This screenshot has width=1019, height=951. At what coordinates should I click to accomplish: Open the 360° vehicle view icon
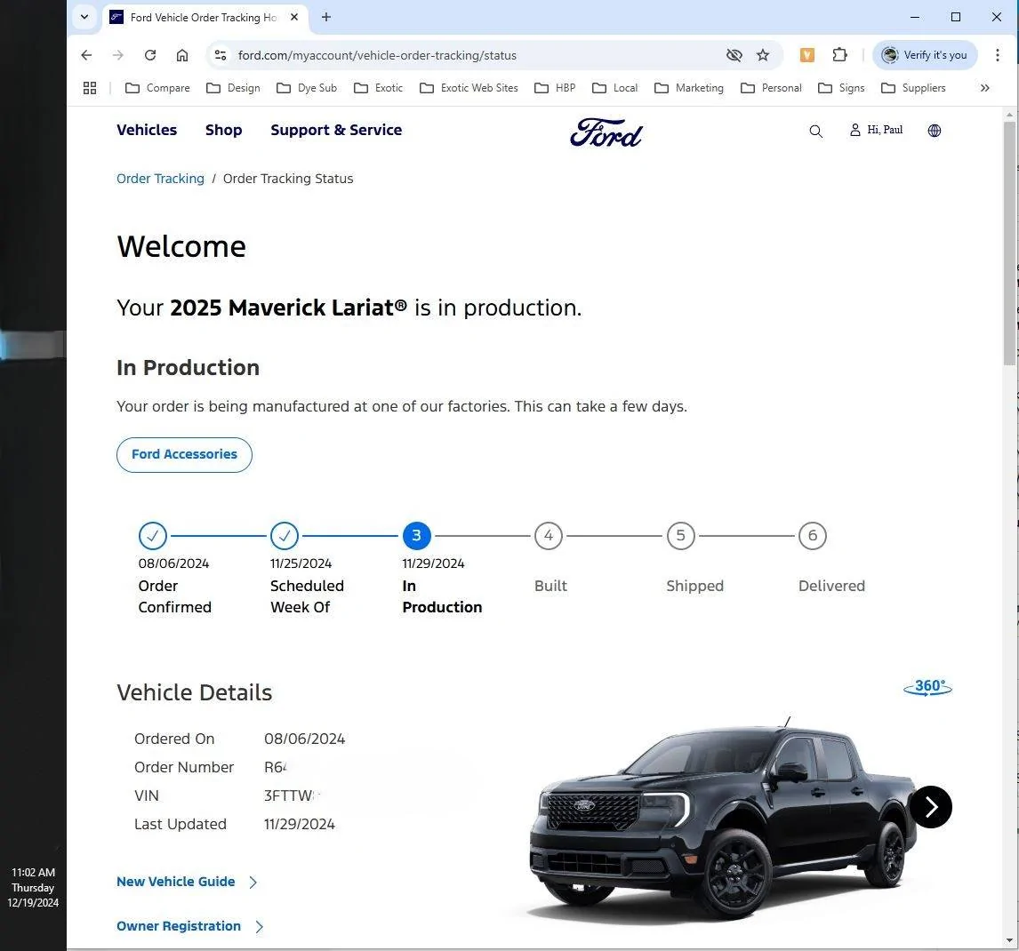928,687
